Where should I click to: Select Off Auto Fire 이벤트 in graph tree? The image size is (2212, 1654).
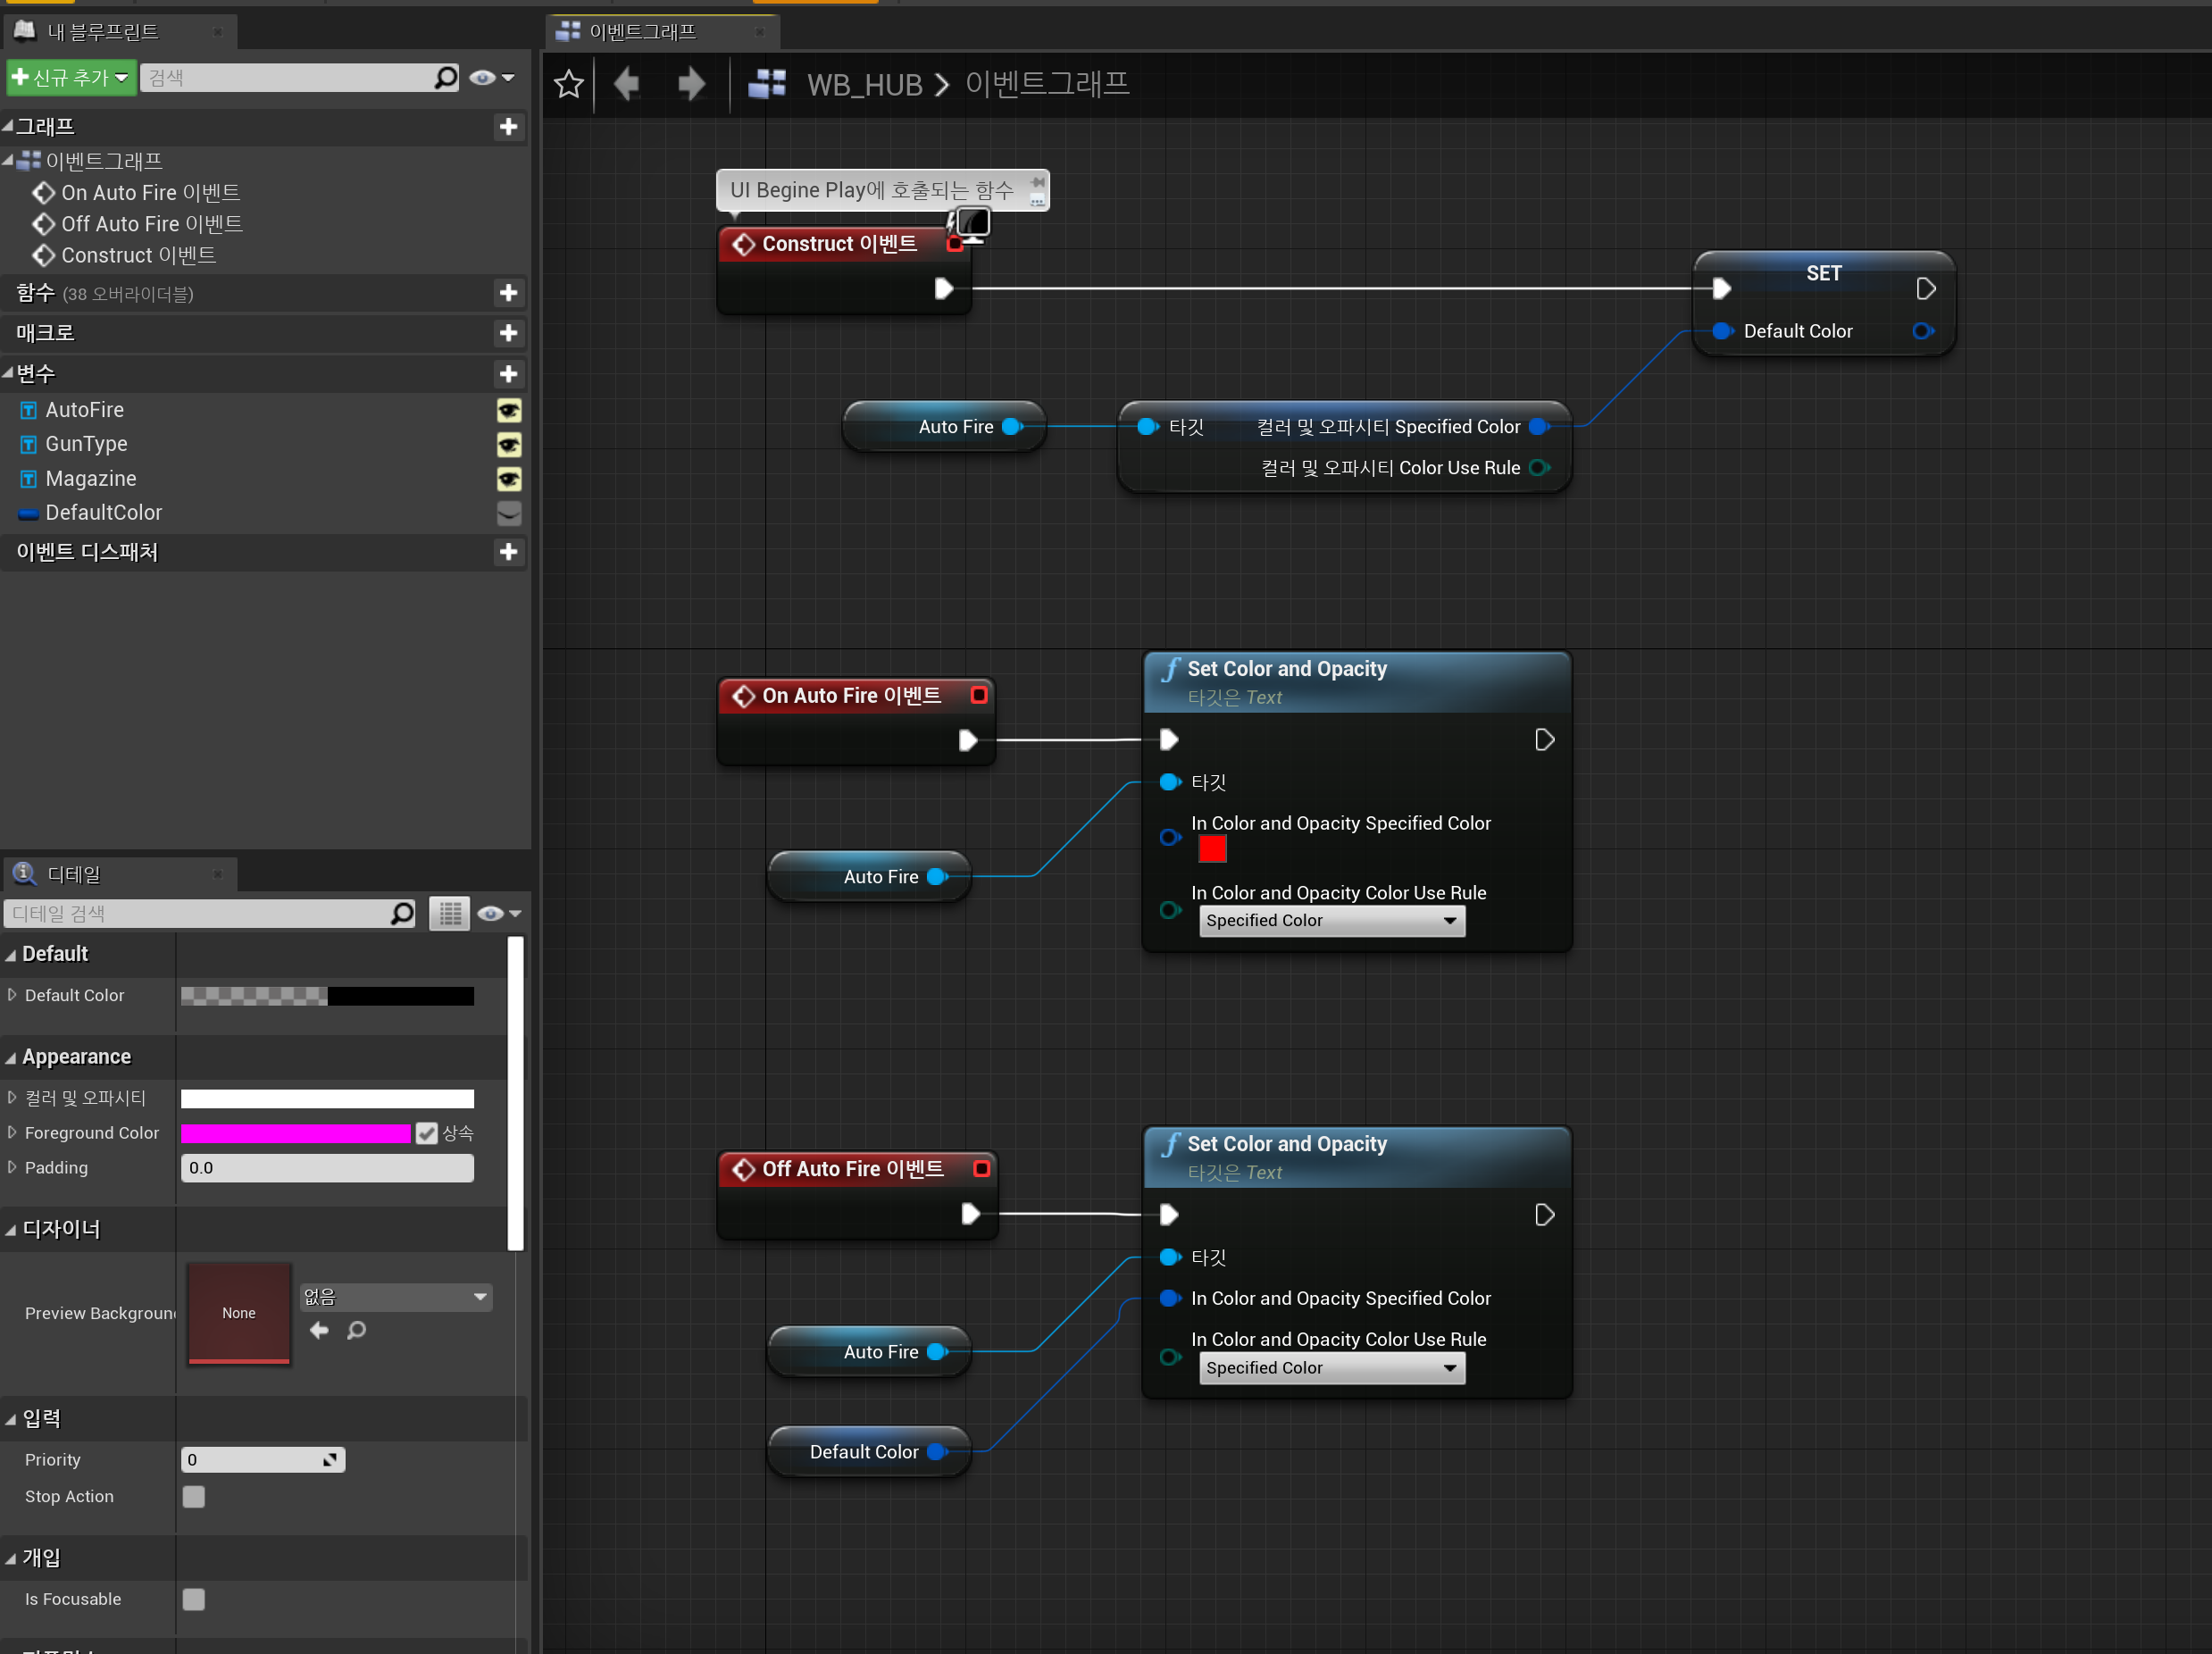coord(152,224)
